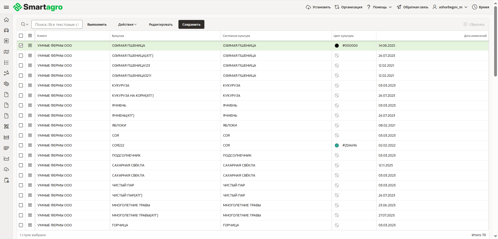Click the Редактировать button
The width and height of the screenshot is (498, 239).
[161, 24]
